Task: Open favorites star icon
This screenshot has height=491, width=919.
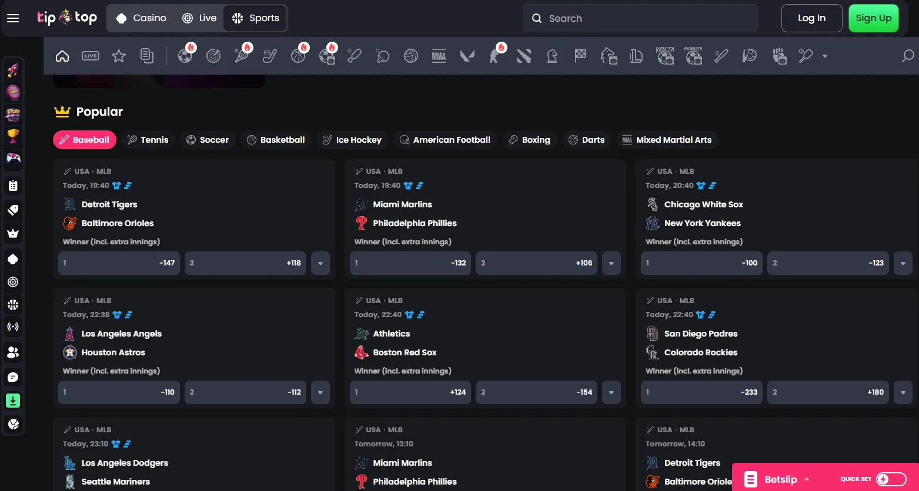Action: coord(119,56)
